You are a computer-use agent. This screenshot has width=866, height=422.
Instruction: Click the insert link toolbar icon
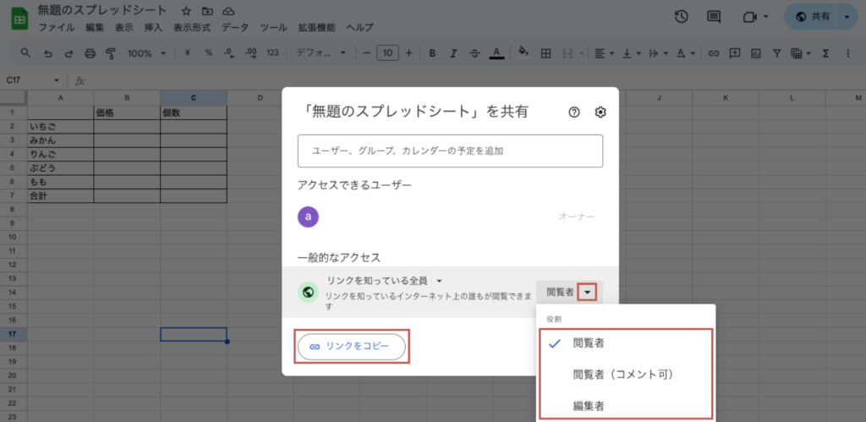(x=713, y=53)
